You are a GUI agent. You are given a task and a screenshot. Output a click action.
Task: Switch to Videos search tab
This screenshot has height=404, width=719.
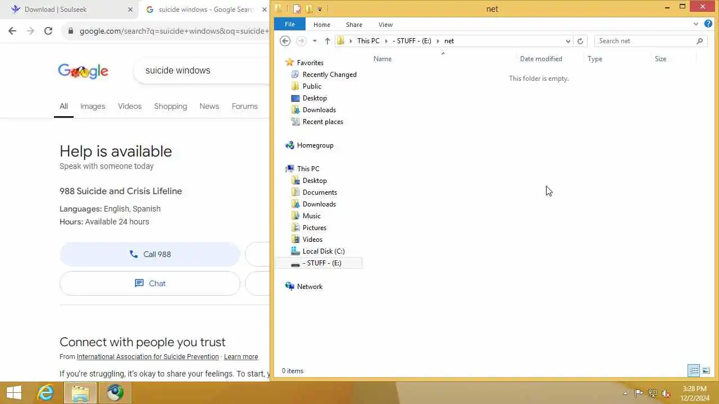[x=130, y=106]
